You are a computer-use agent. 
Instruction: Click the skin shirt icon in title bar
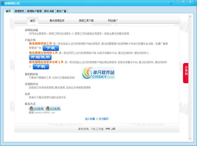(x=171, y=3)
